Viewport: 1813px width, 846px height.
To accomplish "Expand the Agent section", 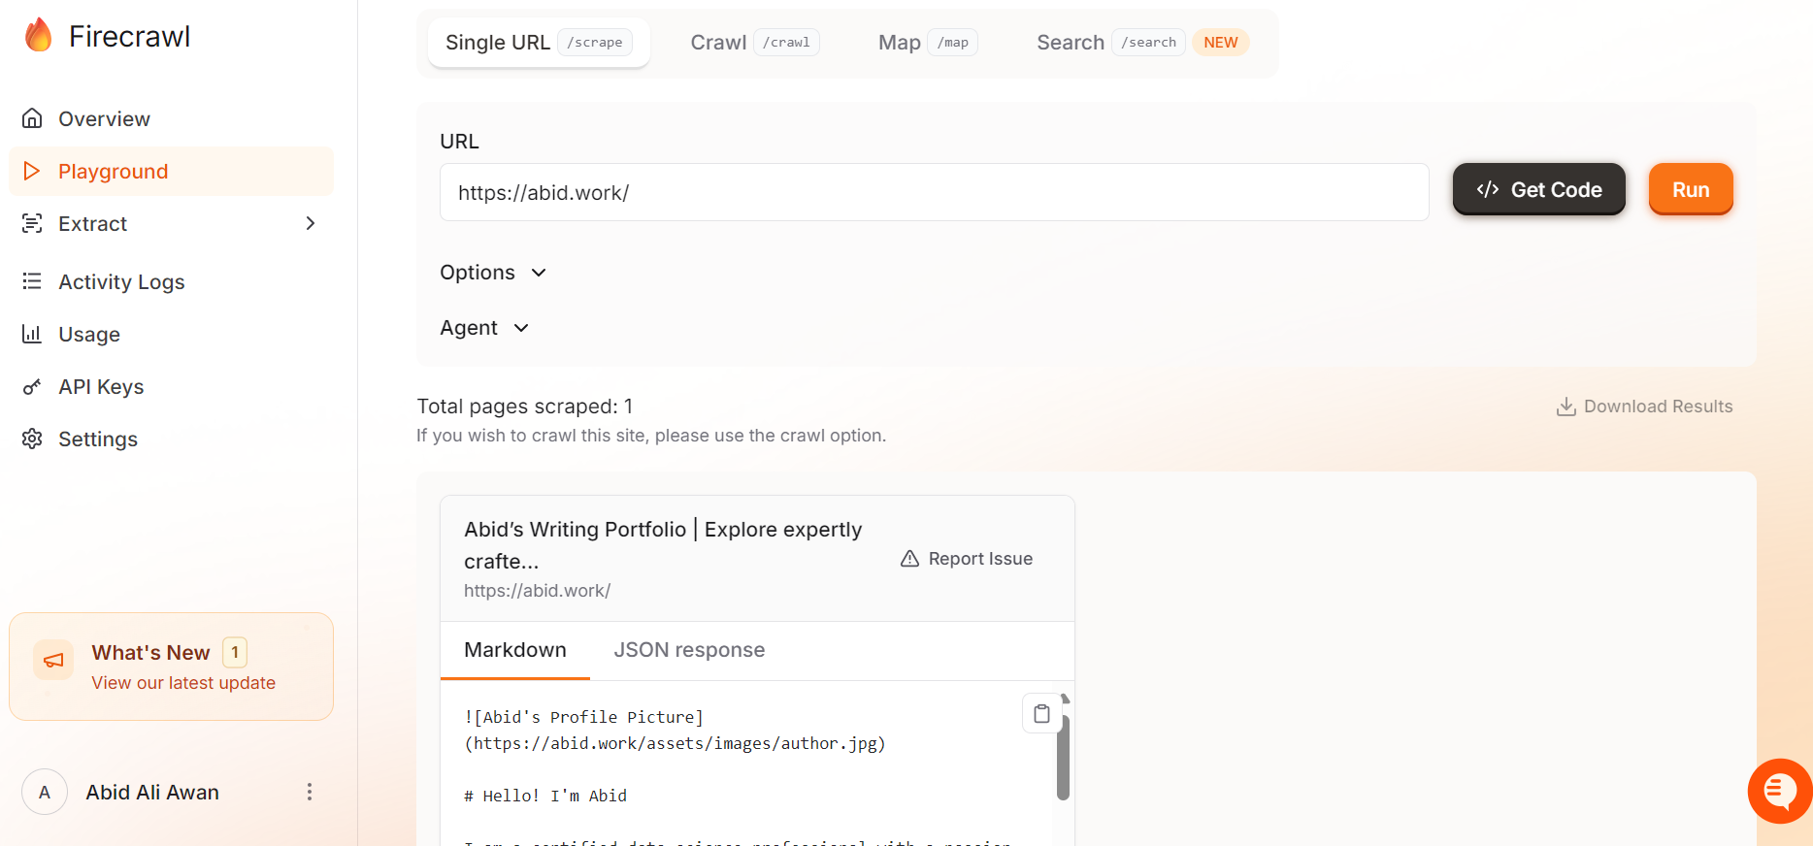I will point(484,328).
